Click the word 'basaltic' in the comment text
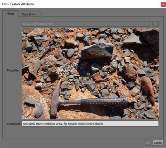Image resolution: width=166 pixels, height=148 pixels. (72, 124)
